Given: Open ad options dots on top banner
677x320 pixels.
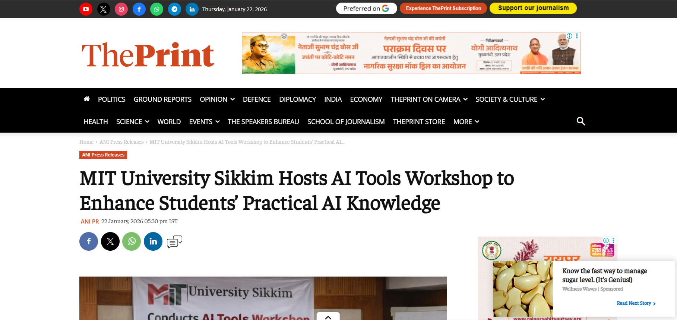Looking at the screenshot, I should click(x=577, y=36).
